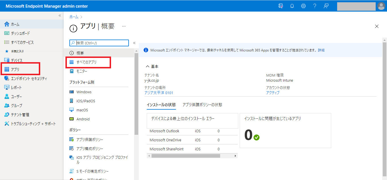The height and width of the screenshot is (180, 387).
Task: Click the レポート icon in sidebar
Action: (7, 88)
